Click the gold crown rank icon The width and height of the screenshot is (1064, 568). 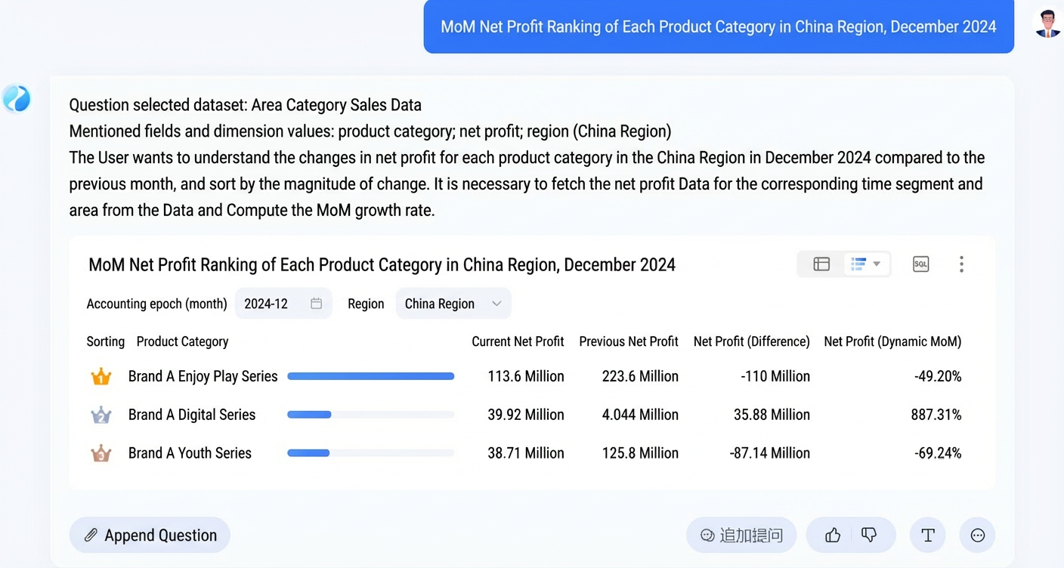click(x=101, y=376)
